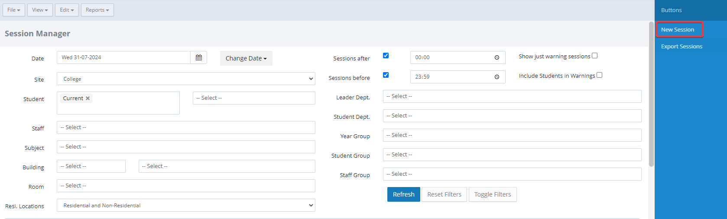Image resolution: width=727 pixels, height=219 pixels.
Task: Open the Site dropdown showing College
Action: 186,79
